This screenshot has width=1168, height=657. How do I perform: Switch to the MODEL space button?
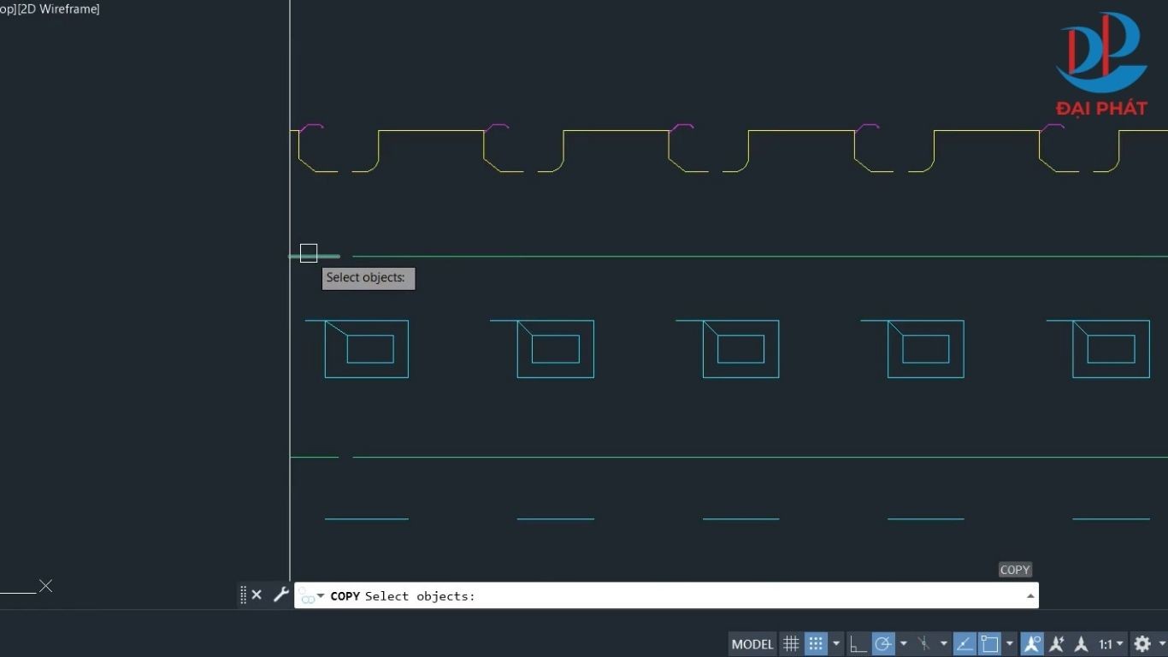[x=752, y=644]
